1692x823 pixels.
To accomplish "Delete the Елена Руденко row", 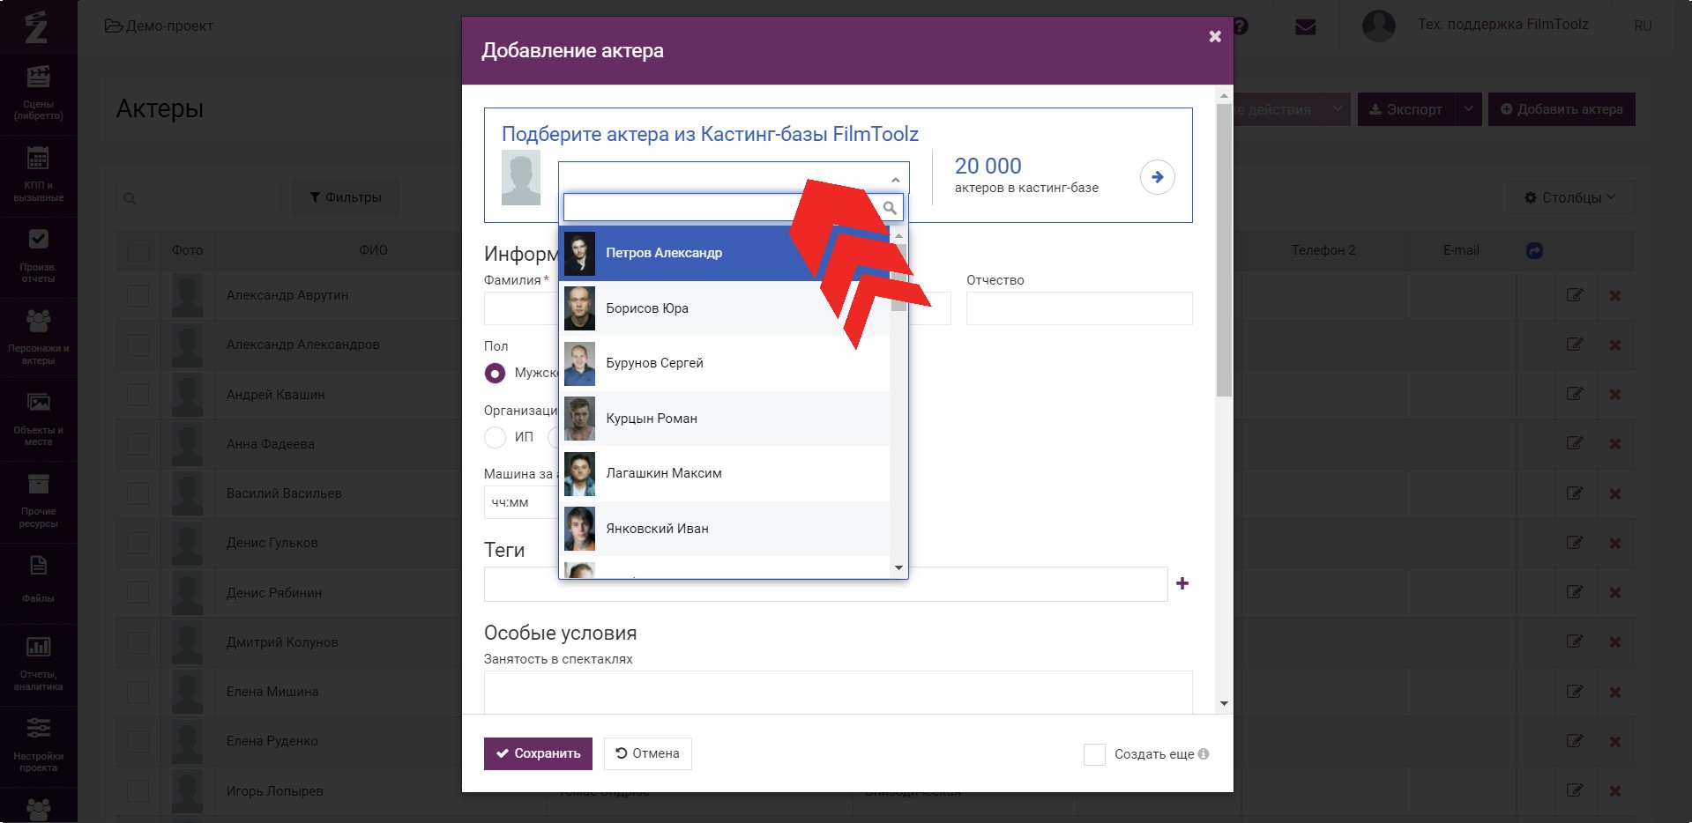I will tap(1615, 741).
